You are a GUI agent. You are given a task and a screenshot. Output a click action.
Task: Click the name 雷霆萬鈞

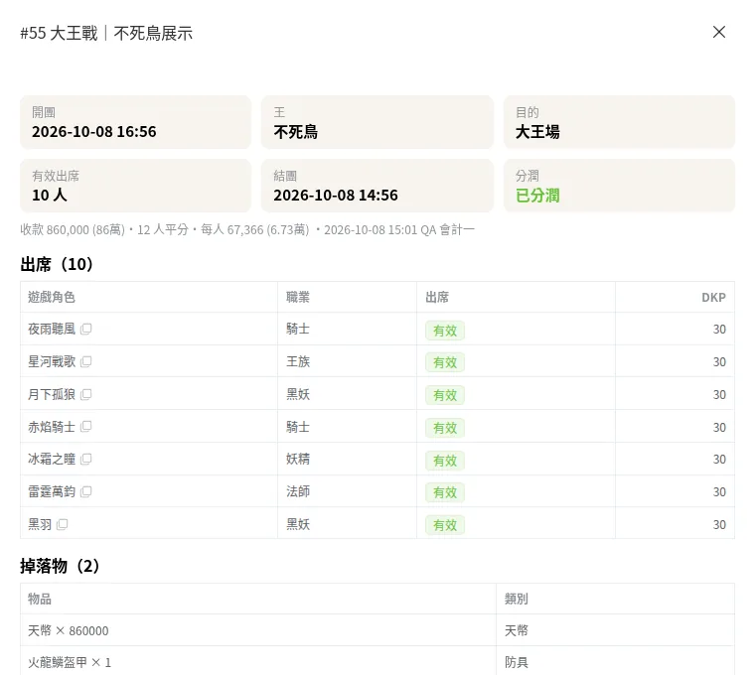pos(52,491)
